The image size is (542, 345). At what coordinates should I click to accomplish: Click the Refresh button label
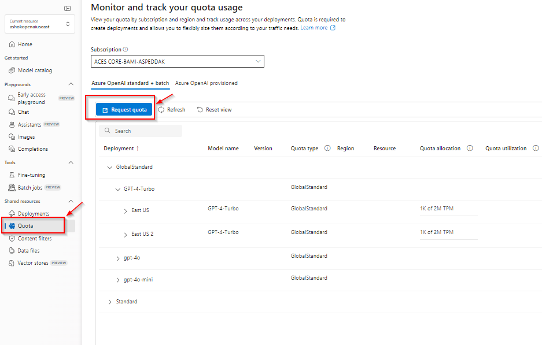(176, 110)
